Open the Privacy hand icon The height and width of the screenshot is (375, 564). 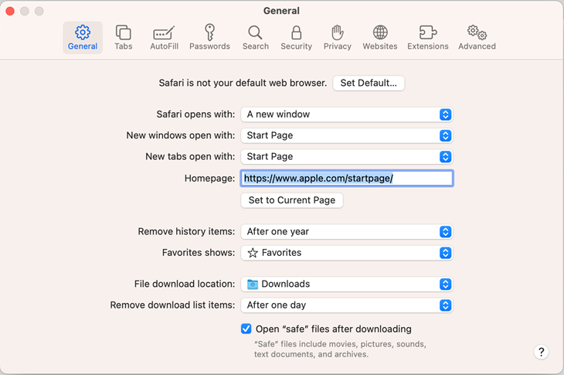pos(338,32)
